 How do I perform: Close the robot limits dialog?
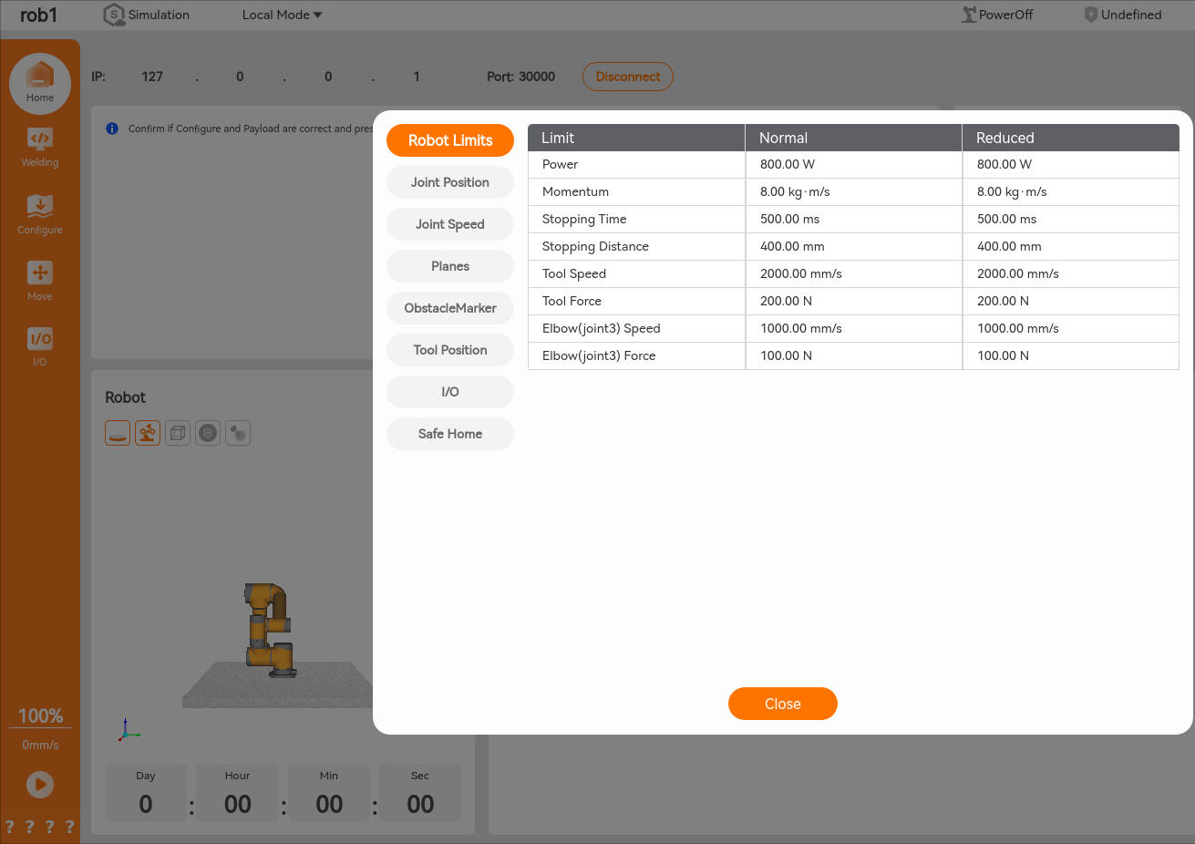[x=782, y=704]
